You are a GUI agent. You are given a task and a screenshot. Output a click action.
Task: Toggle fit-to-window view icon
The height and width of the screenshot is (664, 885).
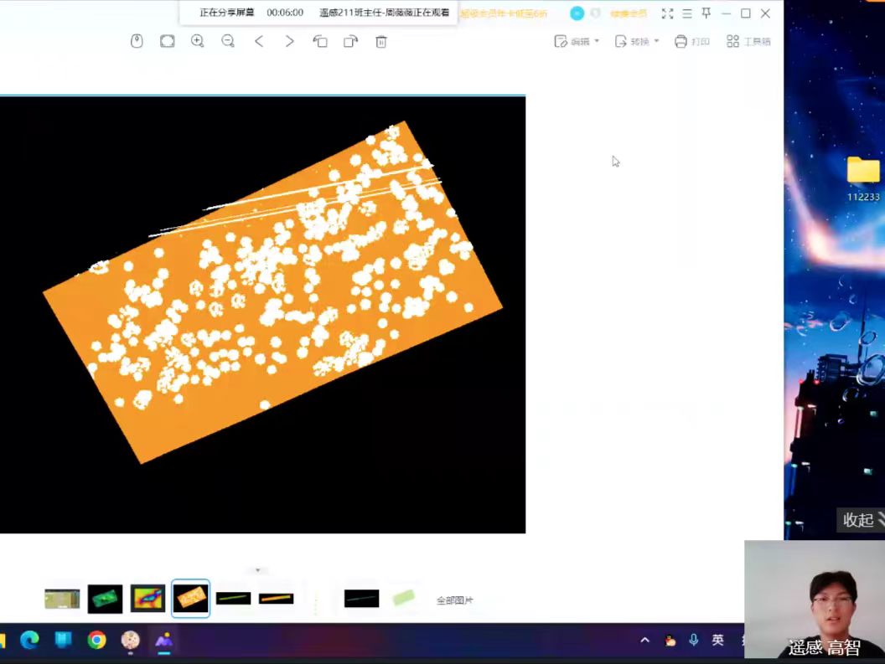168,41
